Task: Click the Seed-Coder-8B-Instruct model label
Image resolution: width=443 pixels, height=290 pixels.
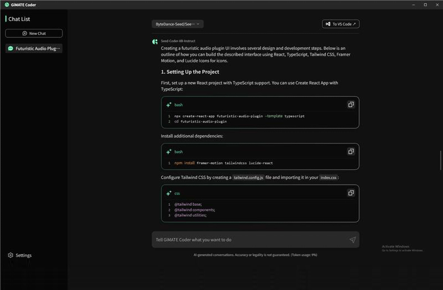Action: point(178,41)
